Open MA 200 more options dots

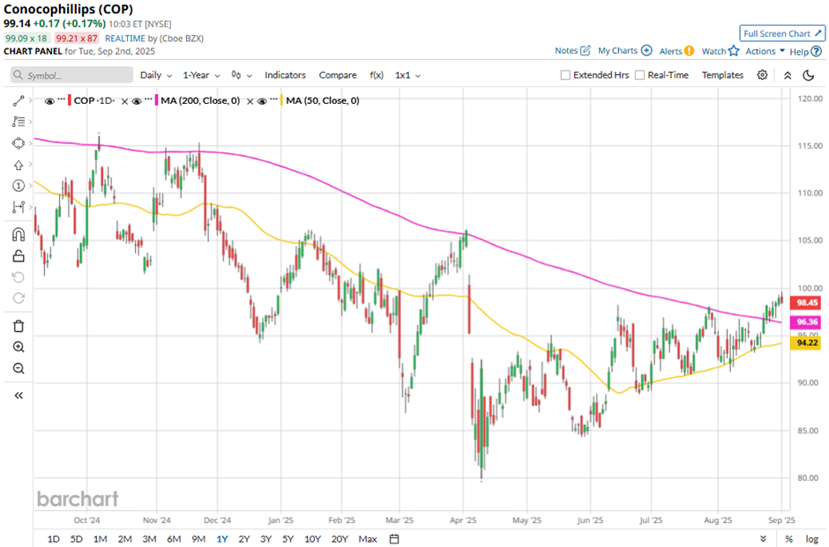coord(148,100)
